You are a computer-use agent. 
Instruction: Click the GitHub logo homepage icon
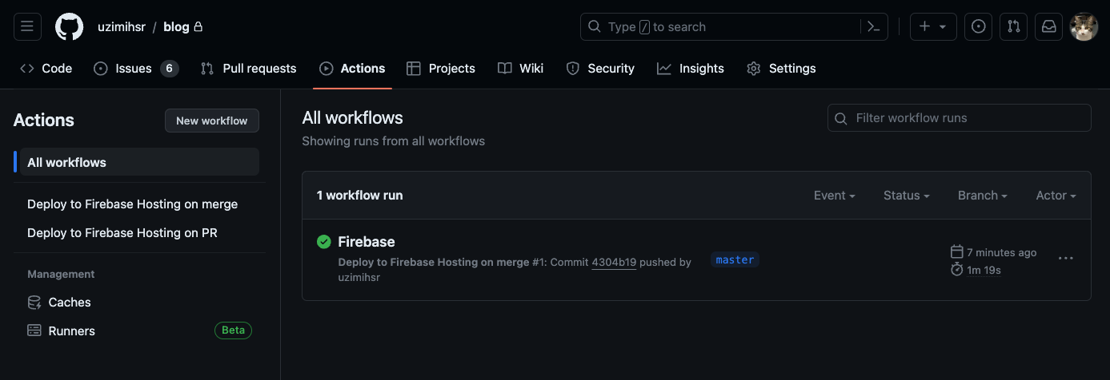pos(69,26)
